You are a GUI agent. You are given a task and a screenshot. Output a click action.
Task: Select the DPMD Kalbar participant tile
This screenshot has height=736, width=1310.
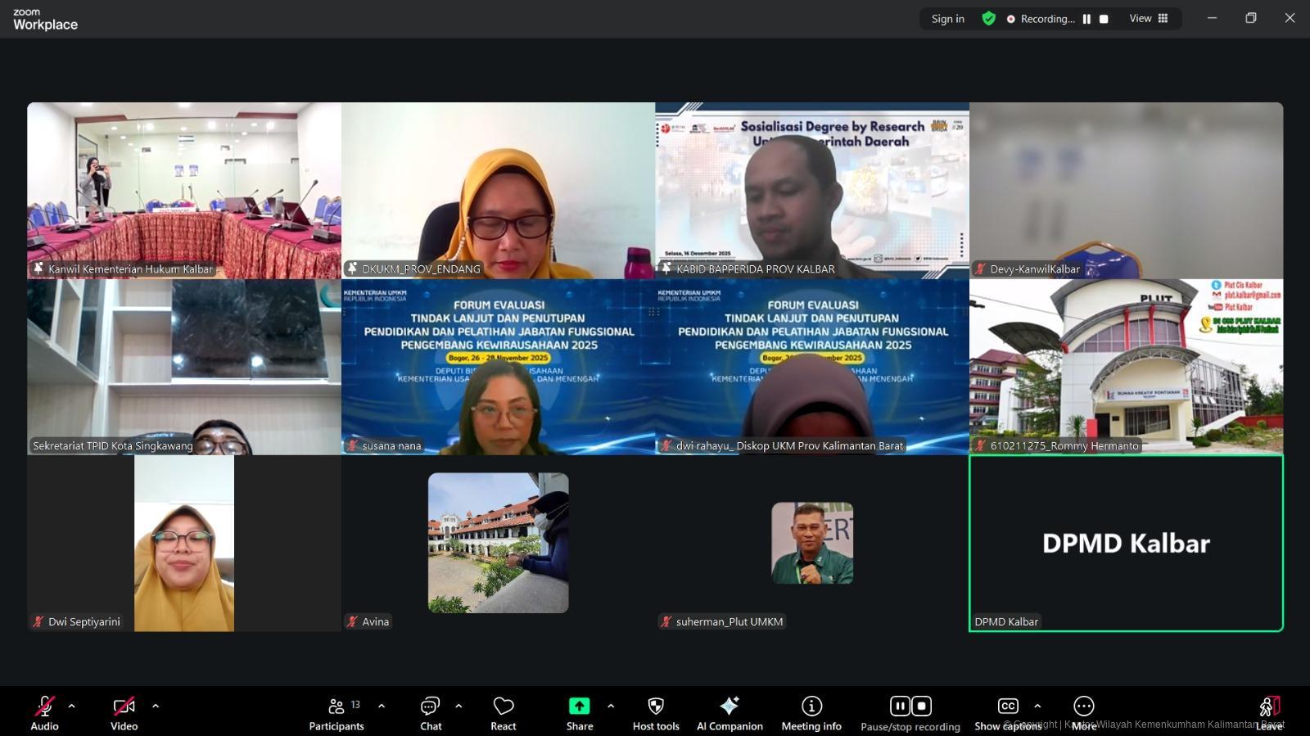tap(1126, 543)
